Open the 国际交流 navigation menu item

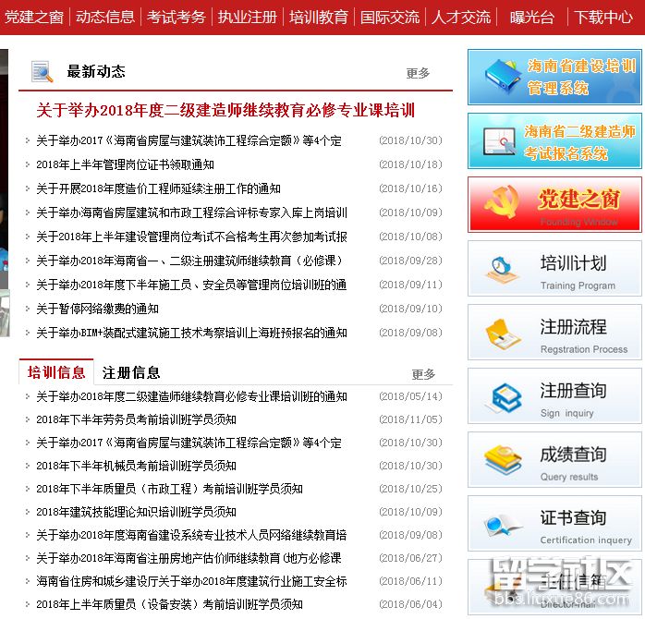390,18
